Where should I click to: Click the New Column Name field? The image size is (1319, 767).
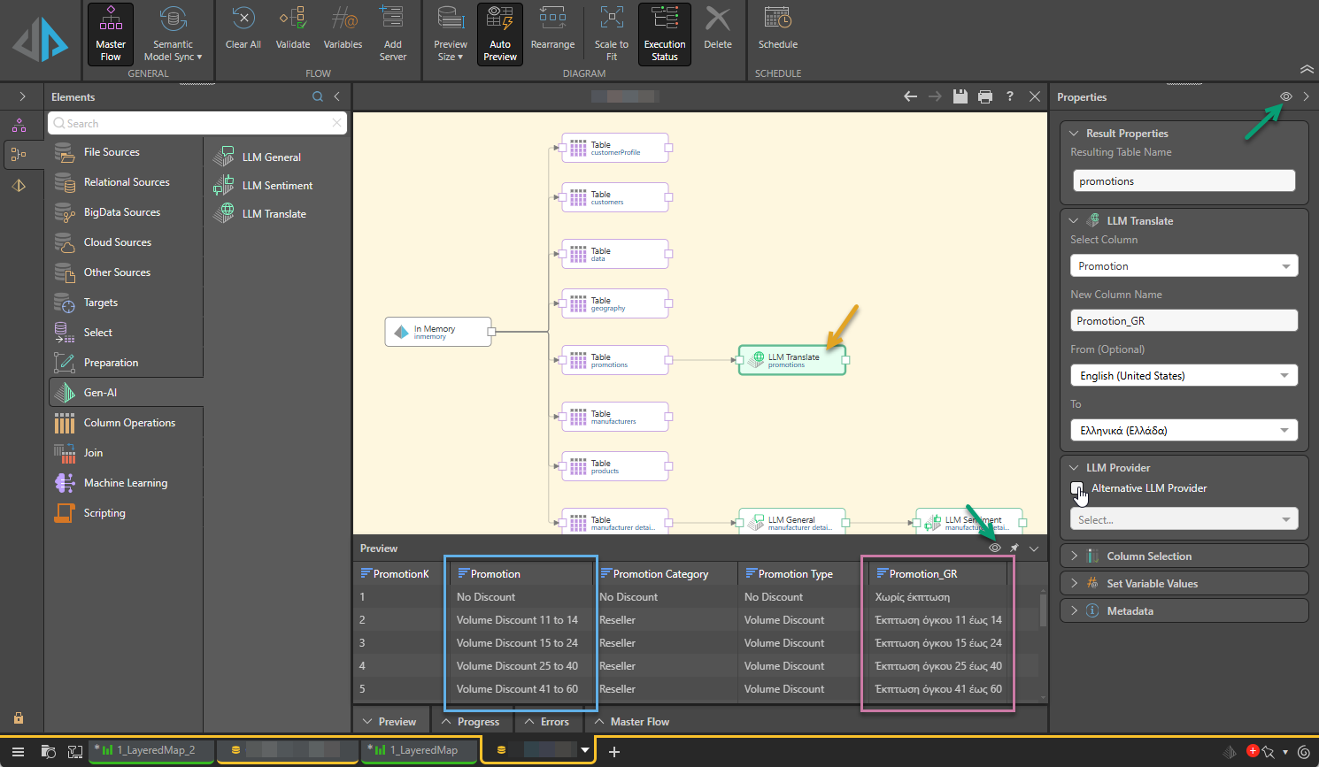pos(1184,321)
